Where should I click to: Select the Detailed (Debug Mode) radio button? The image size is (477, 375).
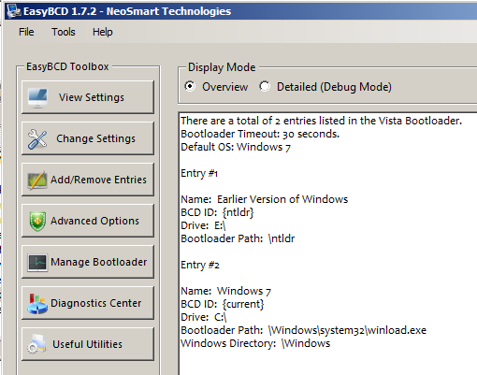click(265, 86)
